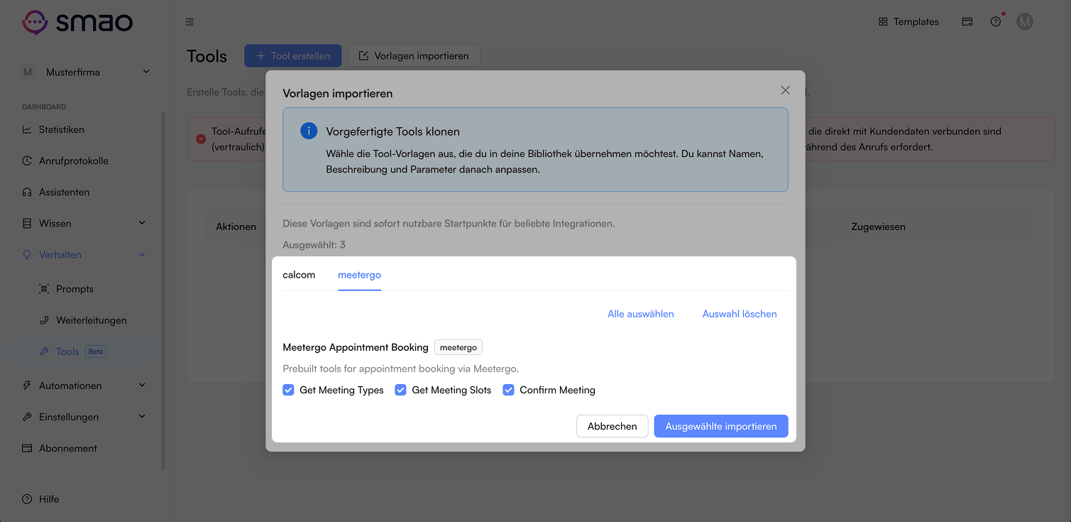Screen dimensions: 1071x522
Task: Click the Automationen lightning icon
Action: (x=27, y=386)
